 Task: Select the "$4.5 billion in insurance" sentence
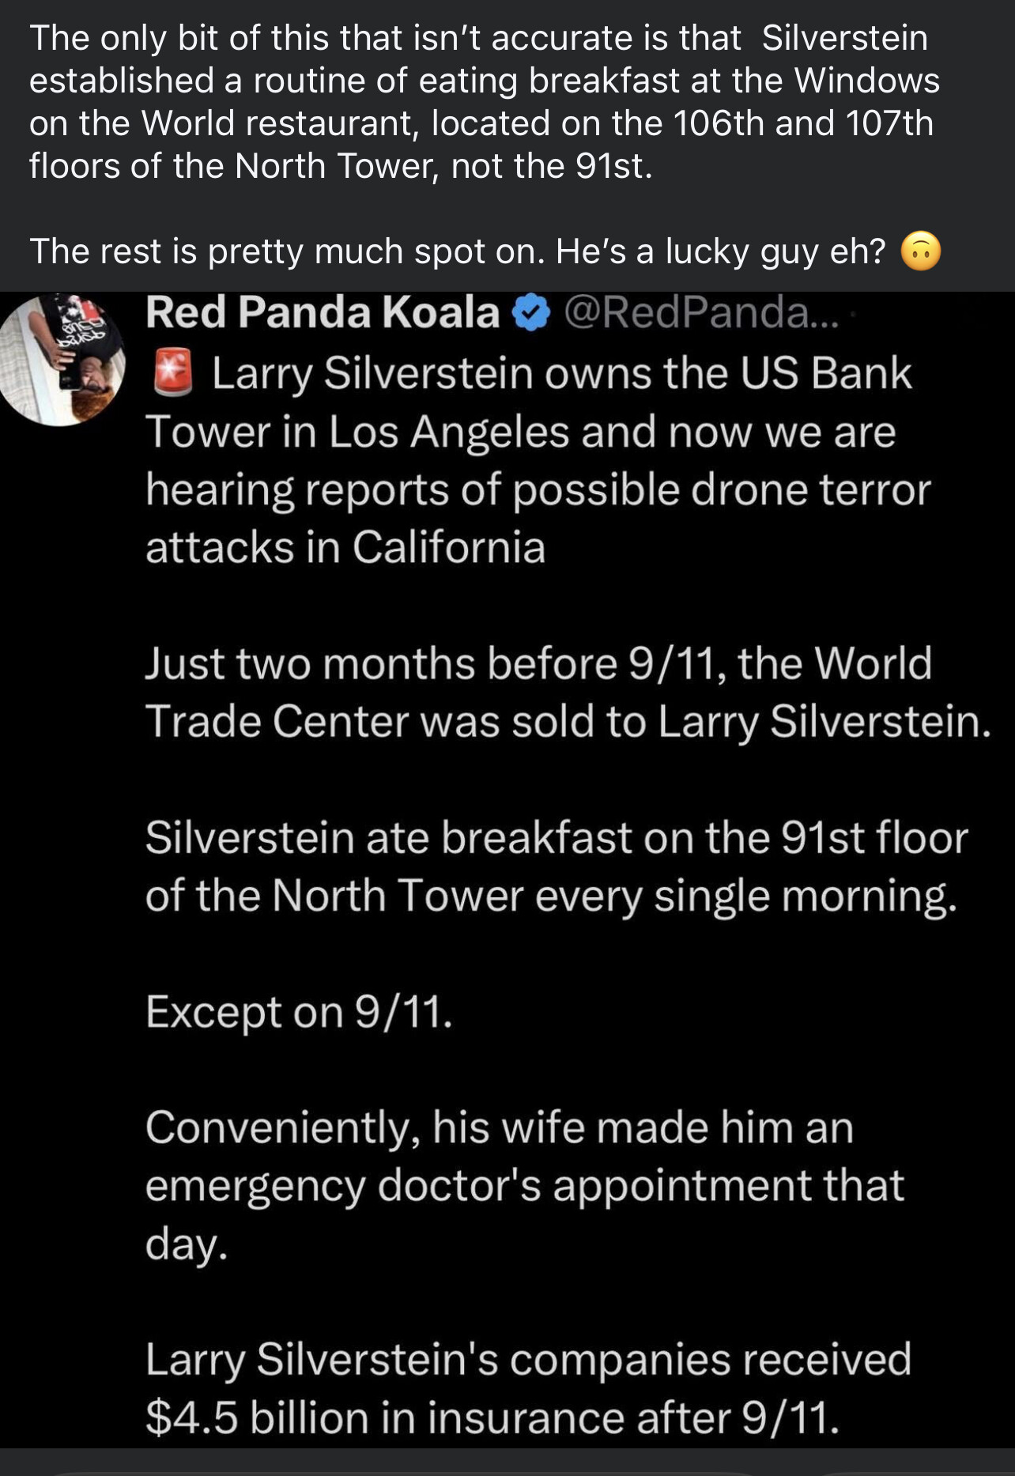point(492,1416)
